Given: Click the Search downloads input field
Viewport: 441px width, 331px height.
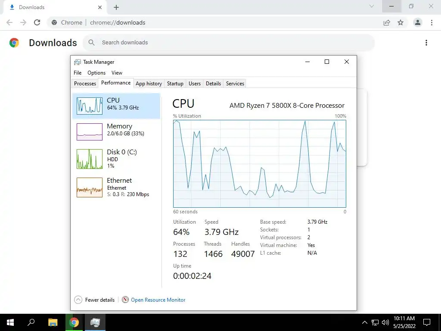Looking at the screenshot, I should click(228, 43).
